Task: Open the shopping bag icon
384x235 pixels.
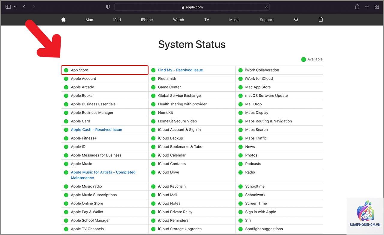Action: [321, 19]
